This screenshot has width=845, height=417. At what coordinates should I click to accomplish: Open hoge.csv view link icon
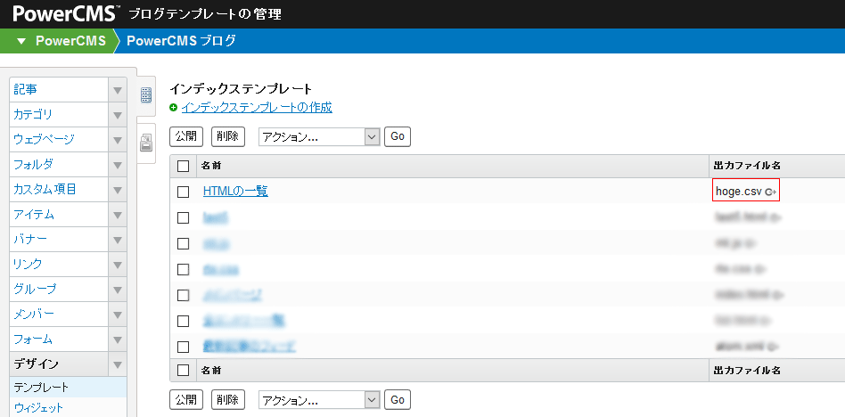(771, 192)
